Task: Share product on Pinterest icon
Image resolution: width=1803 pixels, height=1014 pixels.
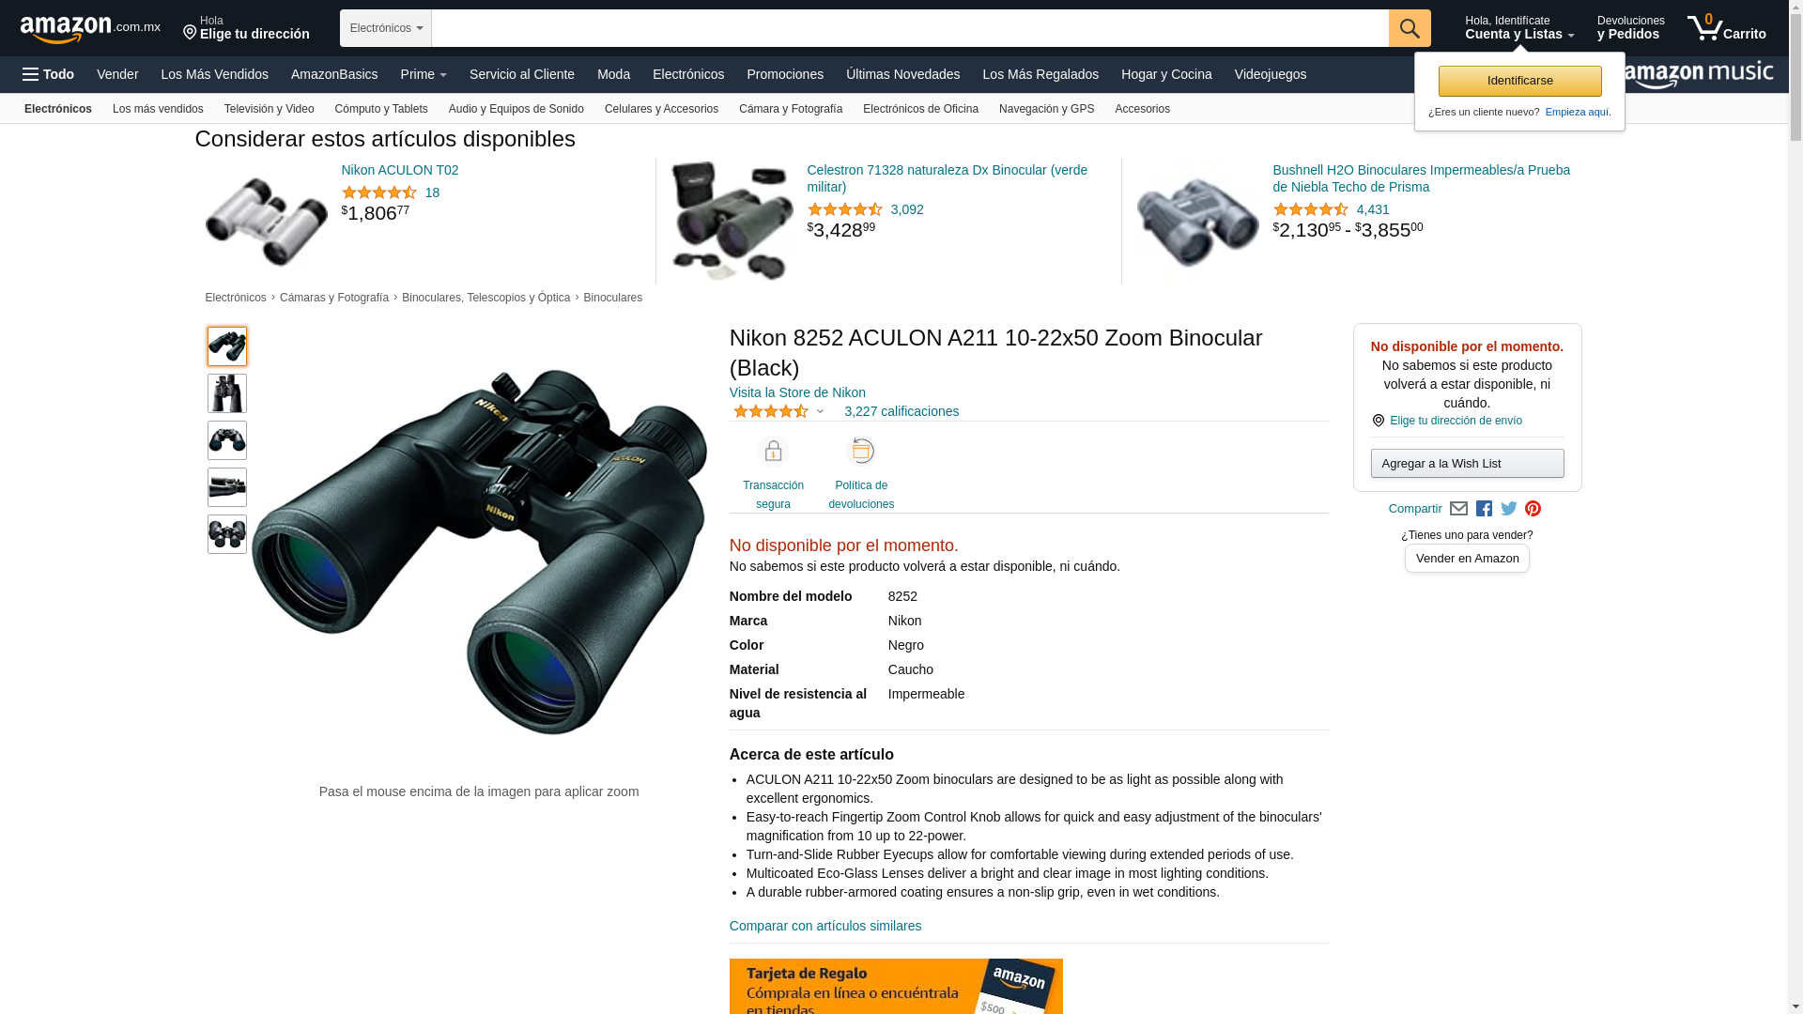Action: [x=1533, y=509]
